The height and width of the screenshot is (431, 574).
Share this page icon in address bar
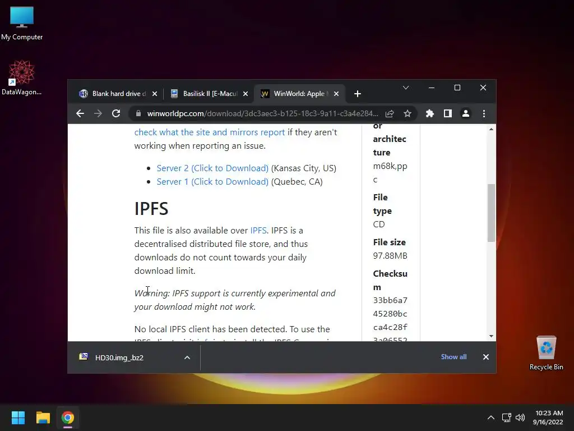(390, 113)
